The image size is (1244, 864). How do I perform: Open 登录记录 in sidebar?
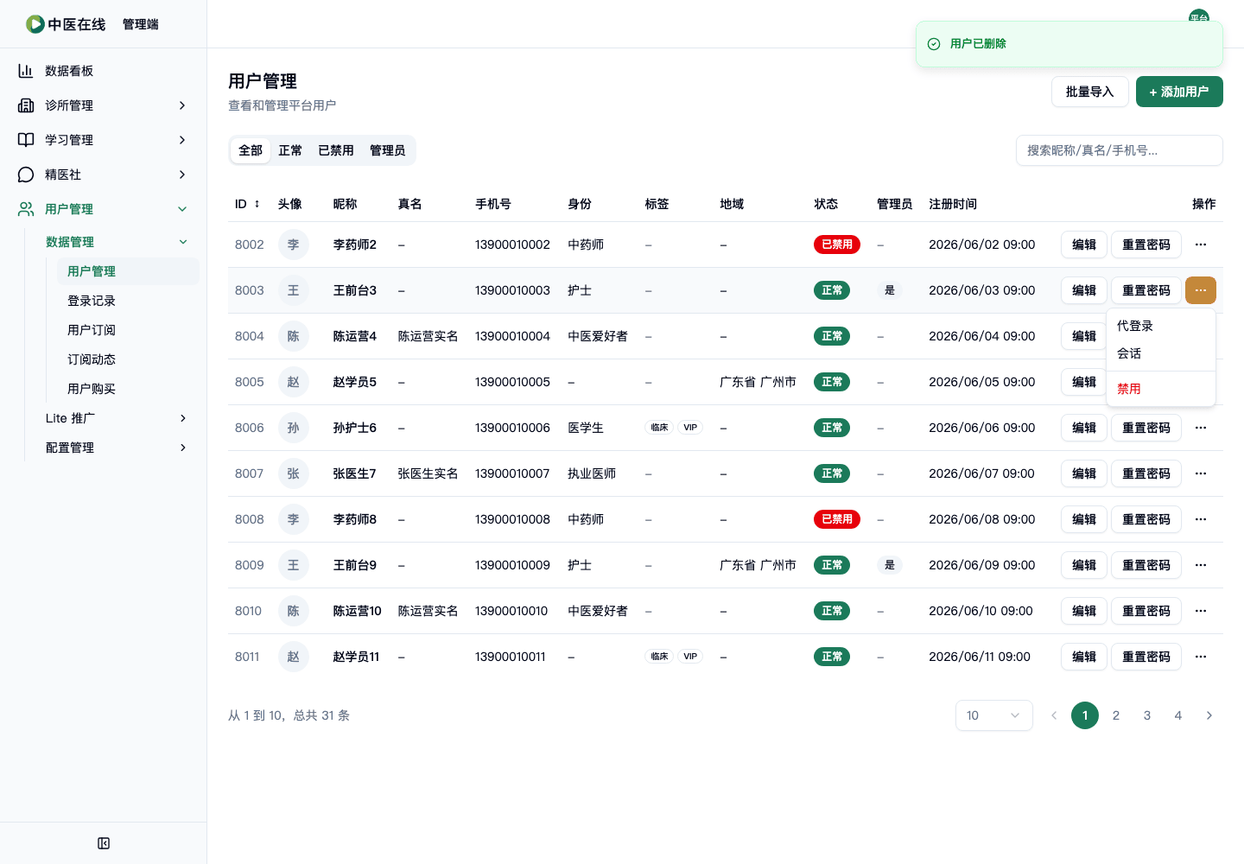coord(128,301)
